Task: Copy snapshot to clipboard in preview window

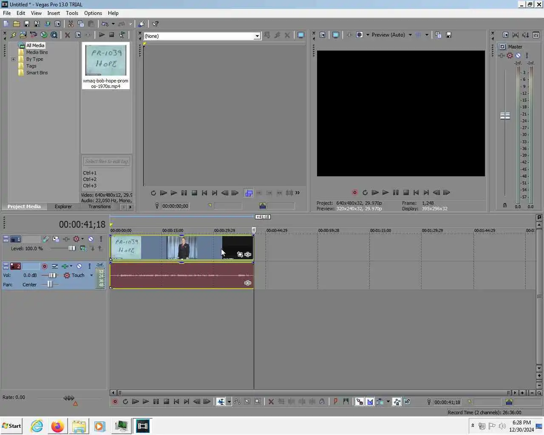Action: (438, 35)
